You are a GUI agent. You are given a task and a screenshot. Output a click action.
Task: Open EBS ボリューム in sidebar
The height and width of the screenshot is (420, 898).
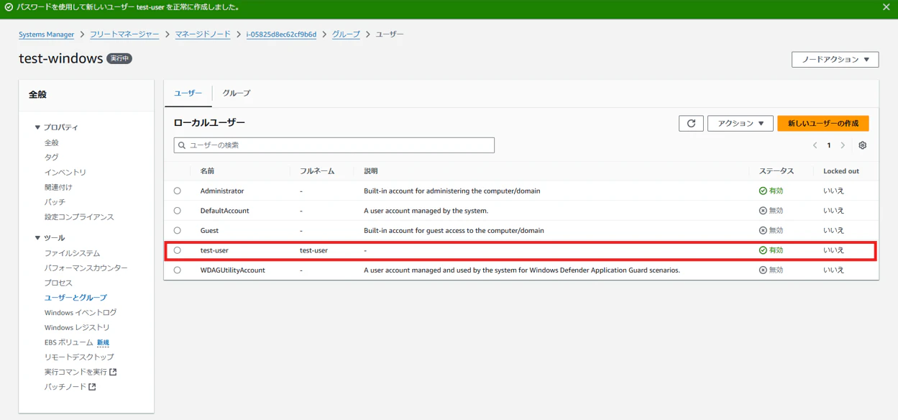click(69, 343)
